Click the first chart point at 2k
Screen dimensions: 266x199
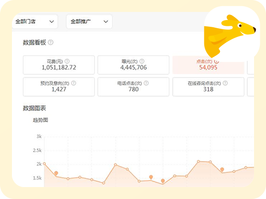pyautogui.click(x=44, y=164)
